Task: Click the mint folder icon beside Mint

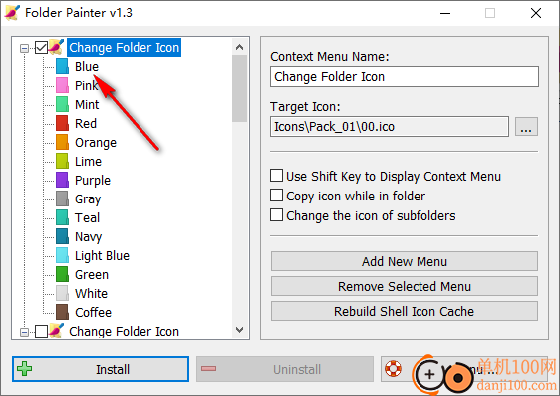Action: [x=62, y=104]
